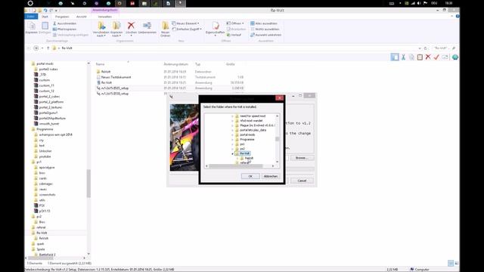Click the pane layout icon in the extra toolbar
484x272 pixels.
pyautogui.click(x=395, y=57)
